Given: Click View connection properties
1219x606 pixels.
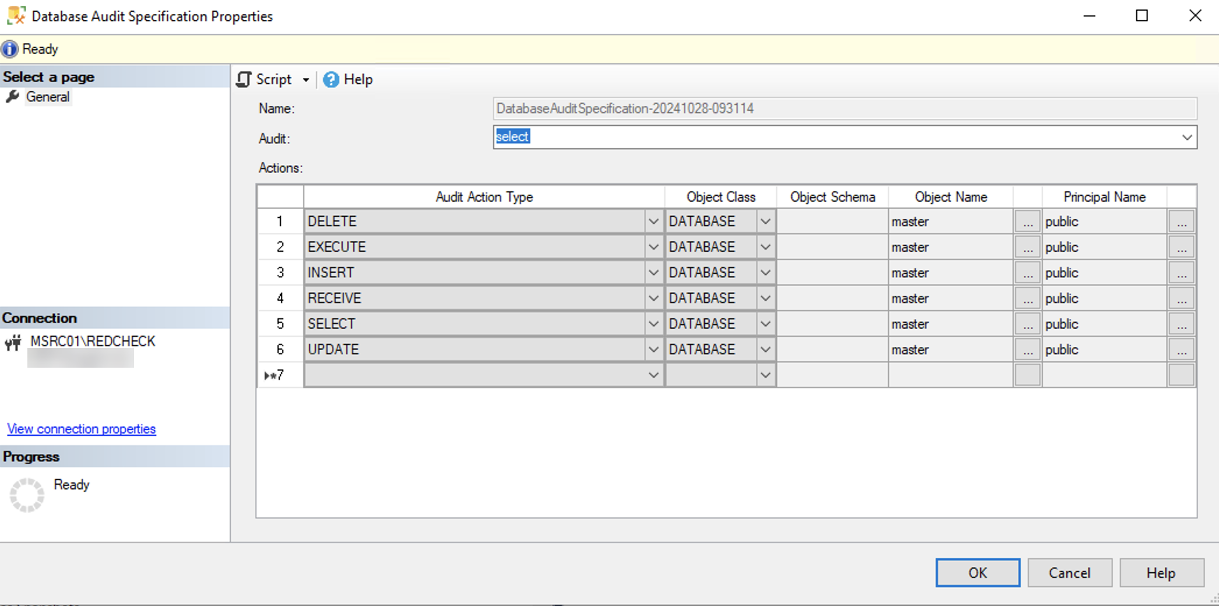Looking at the screenshot, I should (81, 428).
